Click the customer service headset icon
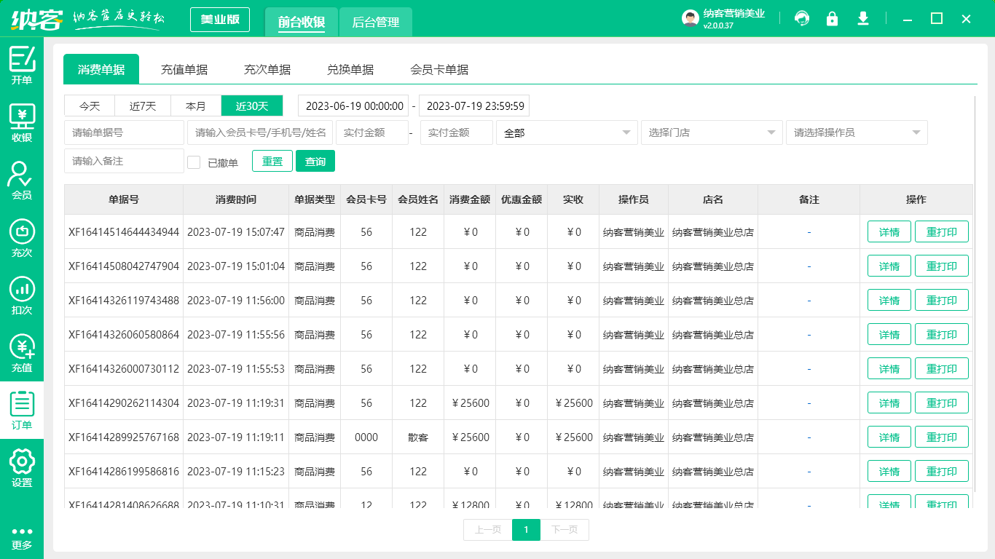This screenshot has width=995, height=559. click(x=802, y=19)
